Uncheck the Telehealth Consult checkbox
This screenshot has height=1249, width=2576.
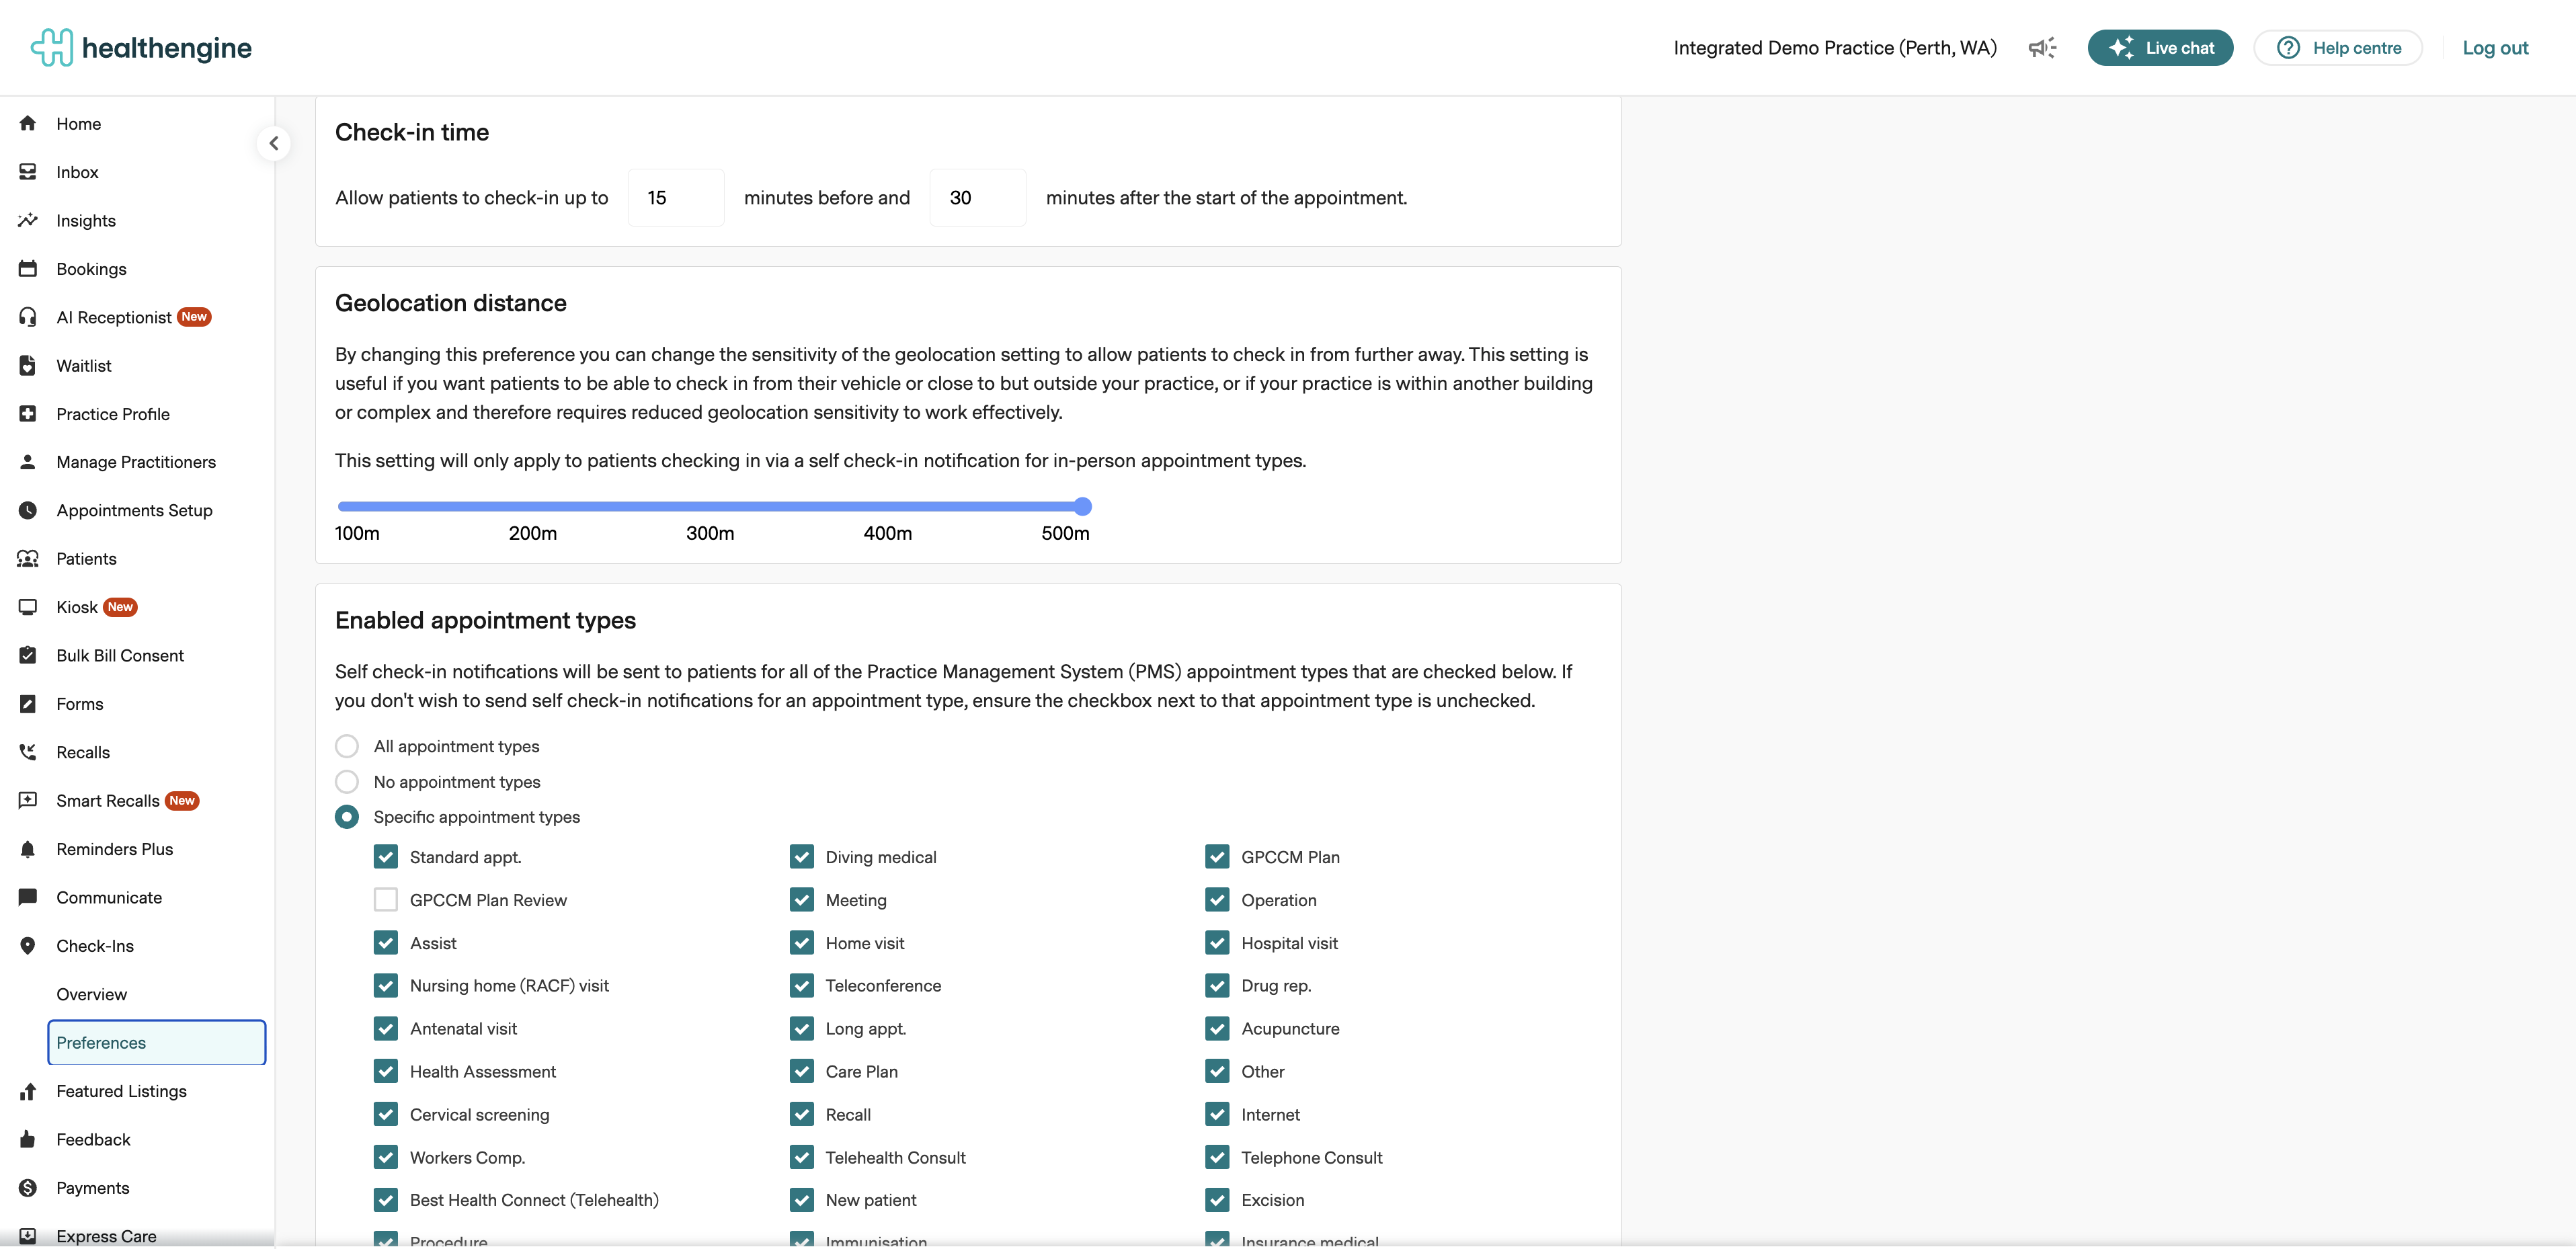pos(802,1158)
